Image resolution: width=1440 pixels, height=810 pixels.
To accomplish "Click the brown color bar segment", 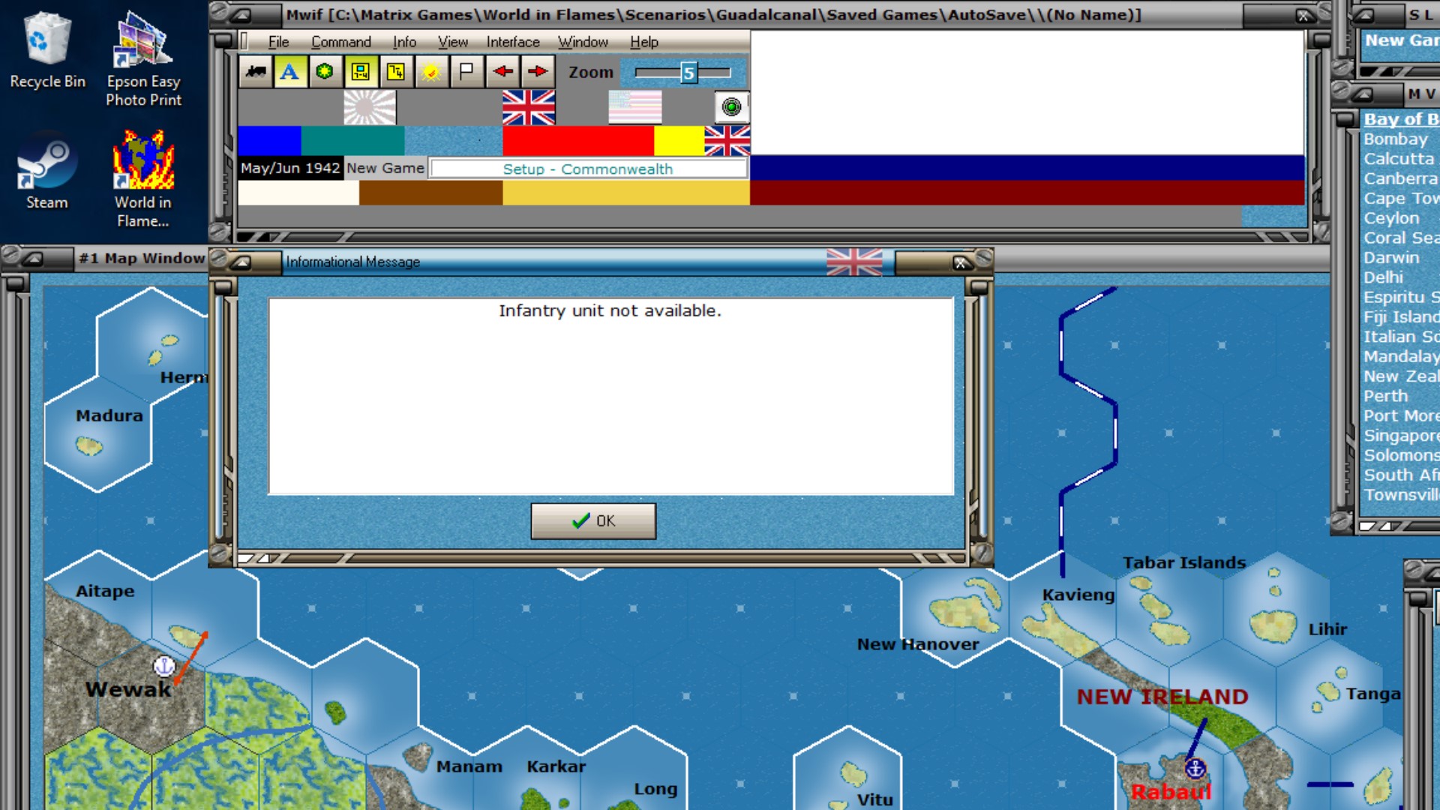I will pyautogui.click(x=430, y=193).
